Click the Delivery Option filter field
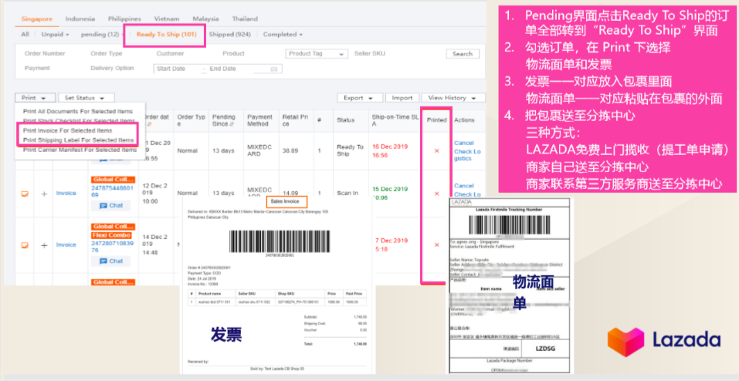 [112, 69]
